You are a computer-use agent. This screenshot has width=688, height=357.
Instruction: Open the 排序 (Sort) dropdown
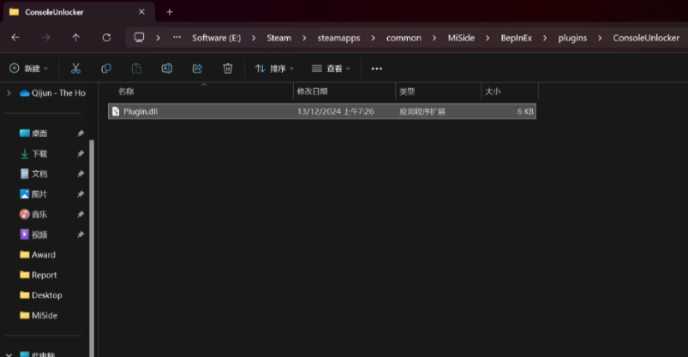(x=274, y=68)
